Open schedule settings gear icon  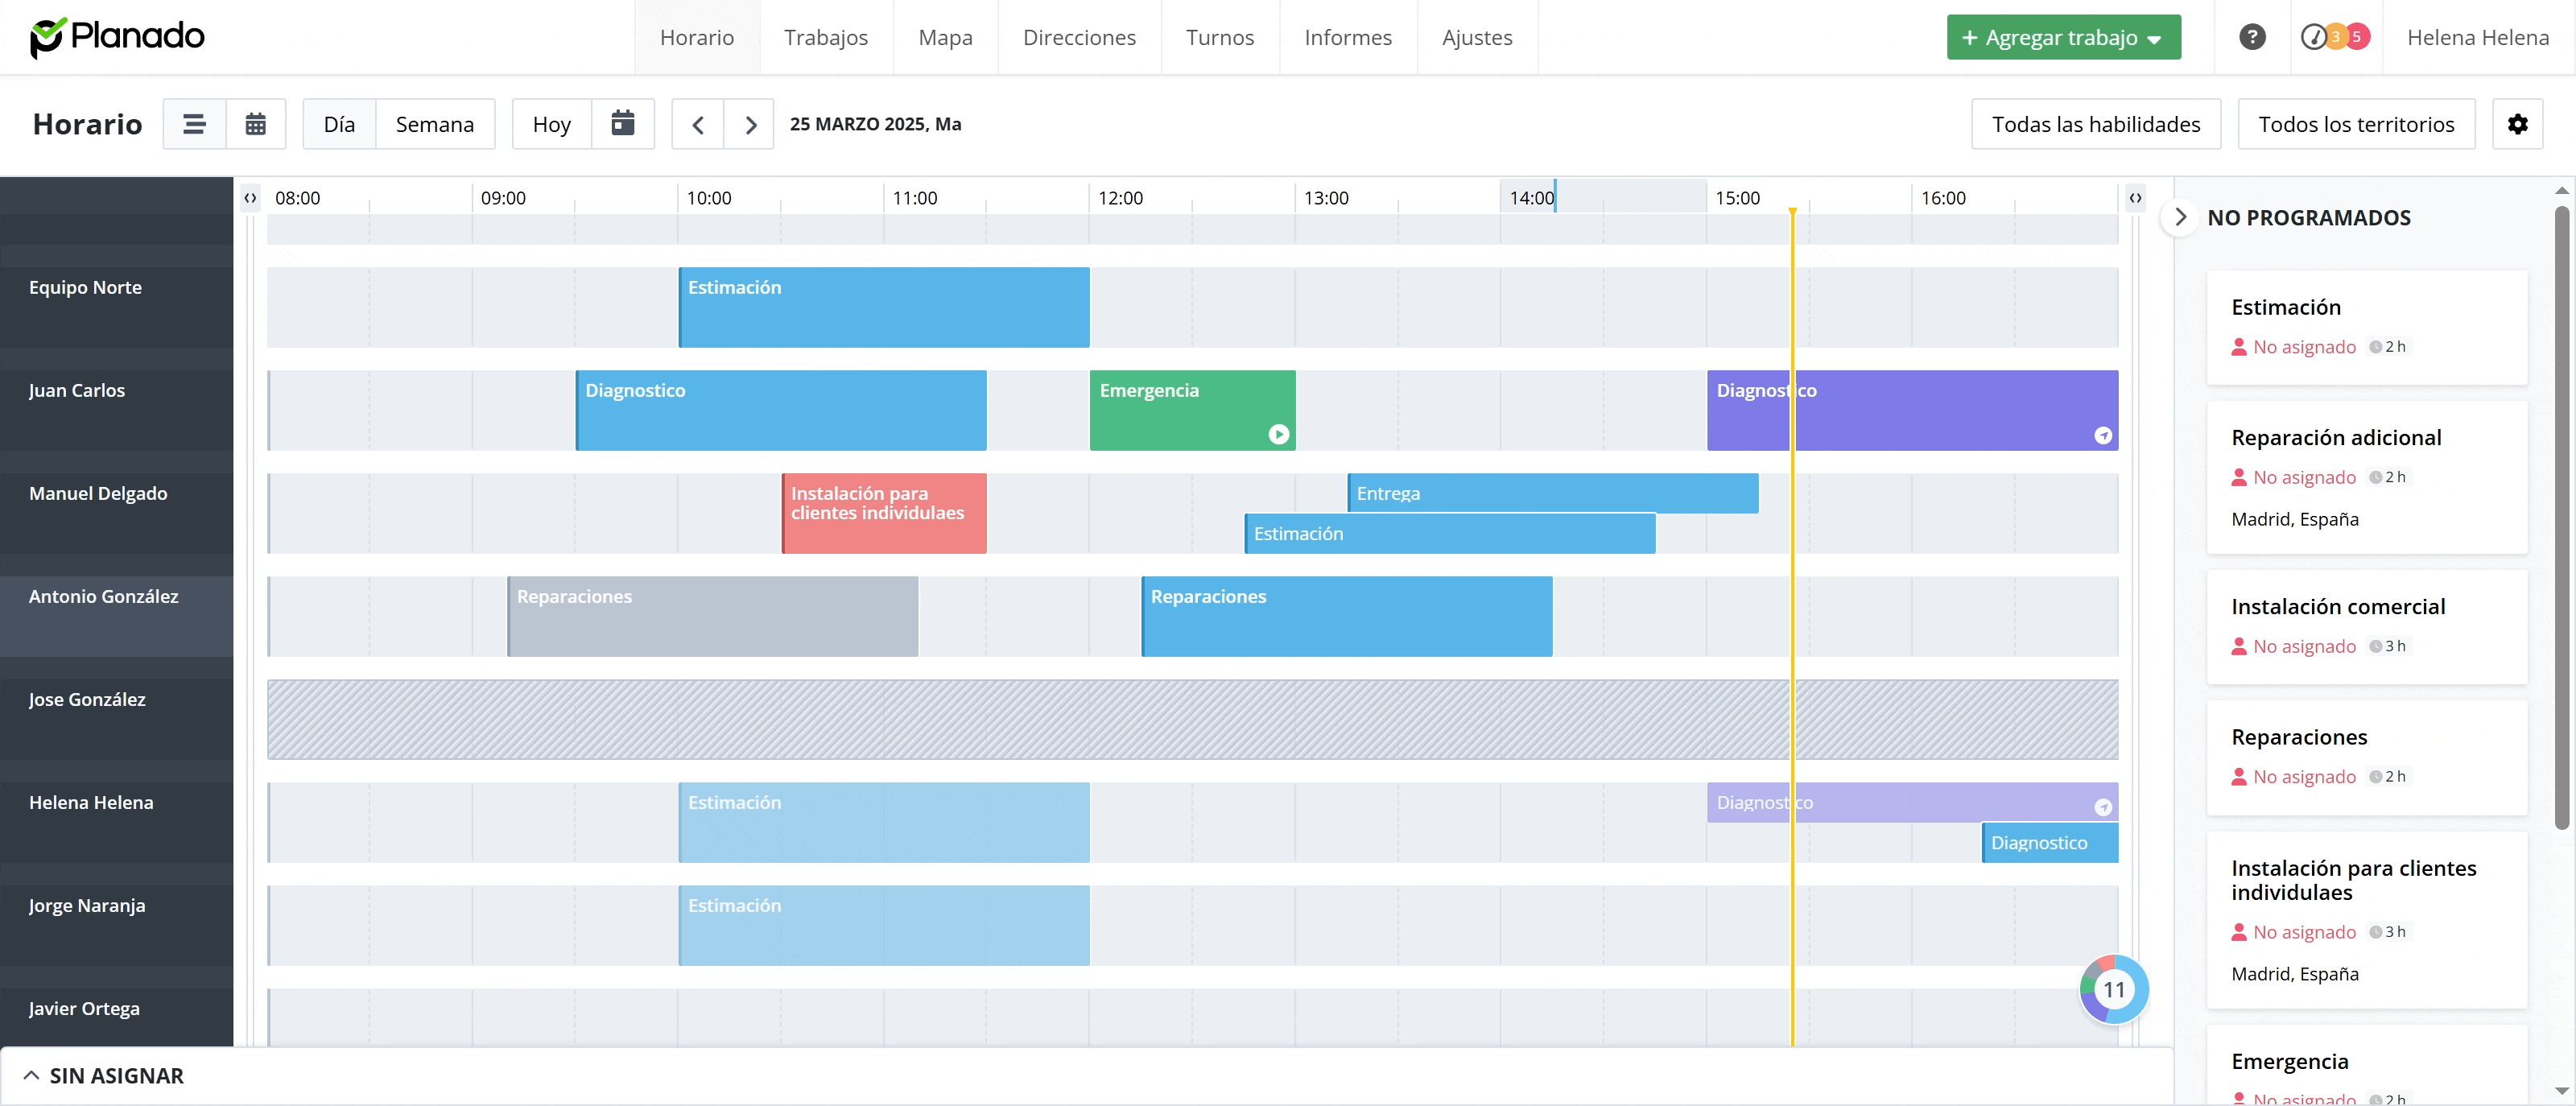tap(2517, 124)
